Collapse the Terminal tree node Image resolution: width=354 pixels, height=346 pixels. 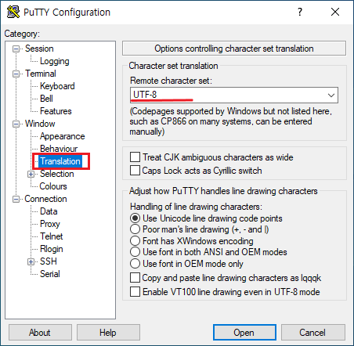click(x=16, y=74)
